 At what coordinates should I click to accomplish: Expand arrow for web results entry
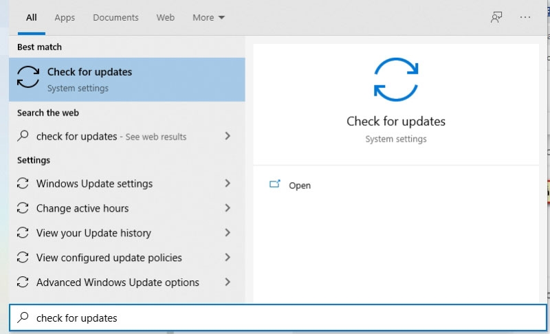[228, 136]
